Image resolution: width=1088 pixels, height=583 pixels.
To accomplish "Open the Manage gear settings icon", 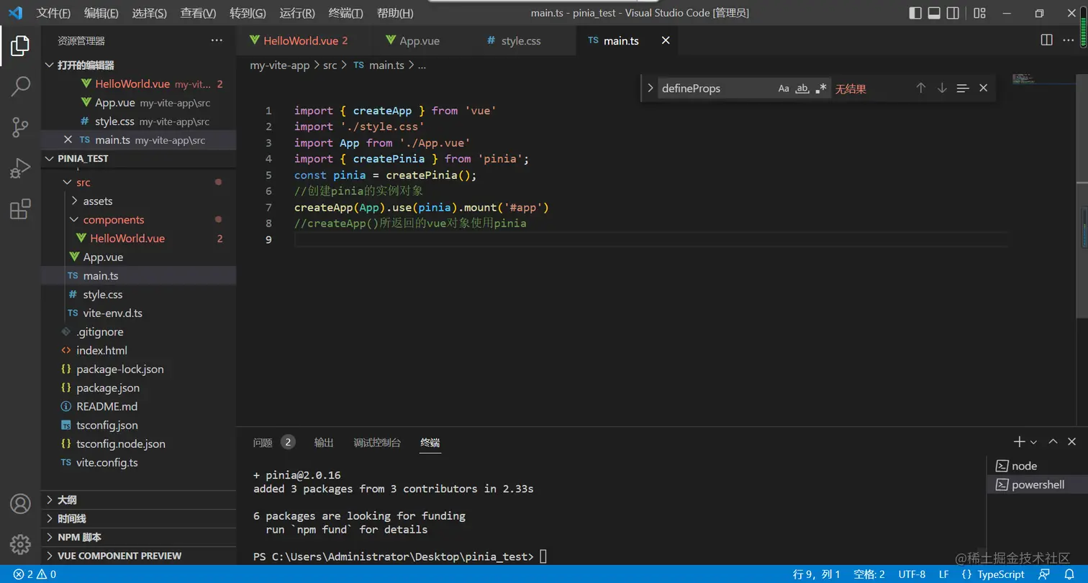I will 20,544.
